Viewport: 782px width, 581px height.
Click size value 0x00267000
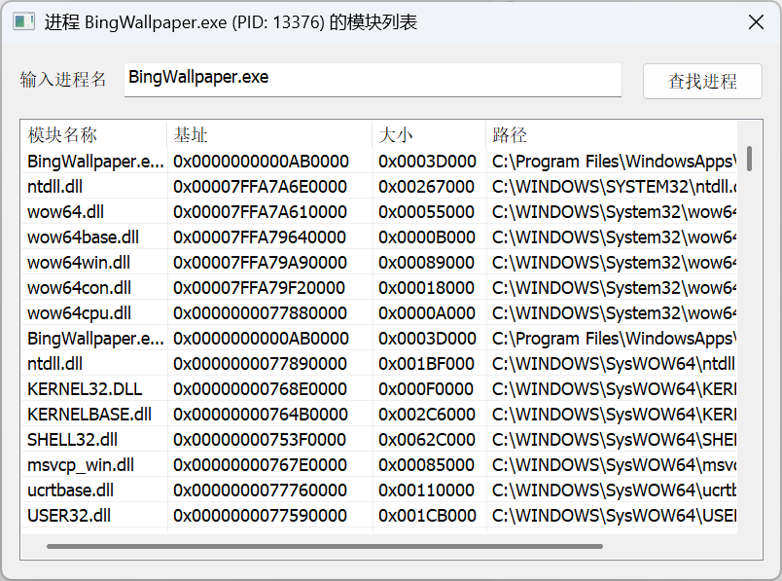[426, 187]
